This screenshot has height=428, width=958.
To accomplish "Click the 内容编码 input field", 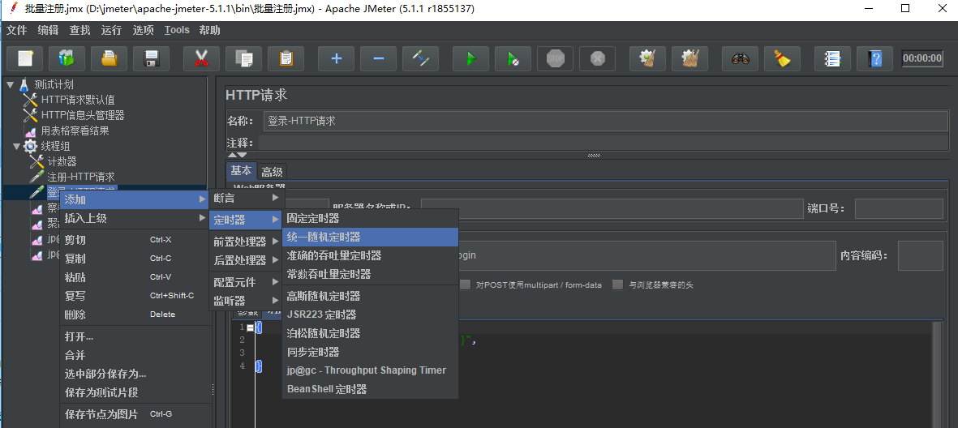I will tap(921, 256).
